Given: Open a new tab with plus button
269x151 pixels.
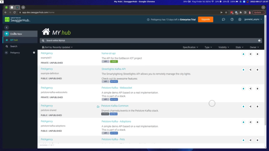Looking at the screenshot, I should (x=23, y=7).
